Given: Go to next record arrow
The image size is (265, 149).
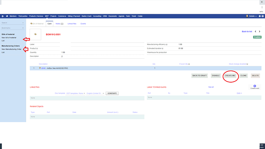Looking at the screenshot, I should [x=260, y=31].
